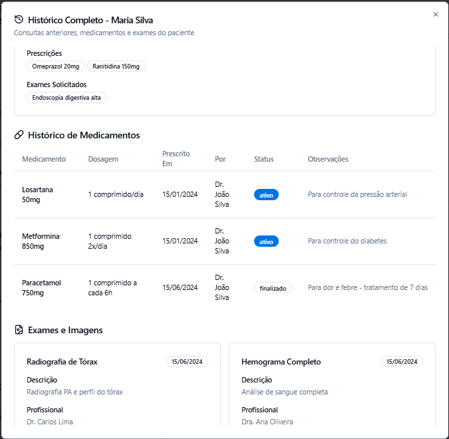Click the date badge on Hemograma Completo
The width and height of the screenshot is (449, 439).
tap(402, 362)
